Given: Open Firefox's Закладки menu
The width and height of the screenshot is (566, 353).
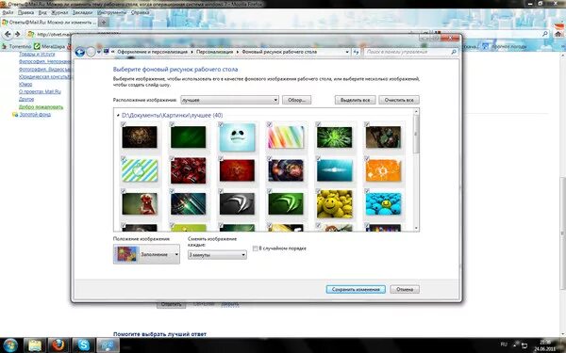Looking at the screenshot, I should (82, 12).
